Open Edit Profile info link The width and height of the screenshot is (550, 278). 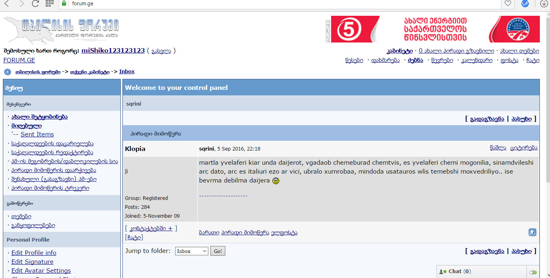click(34, 253)
